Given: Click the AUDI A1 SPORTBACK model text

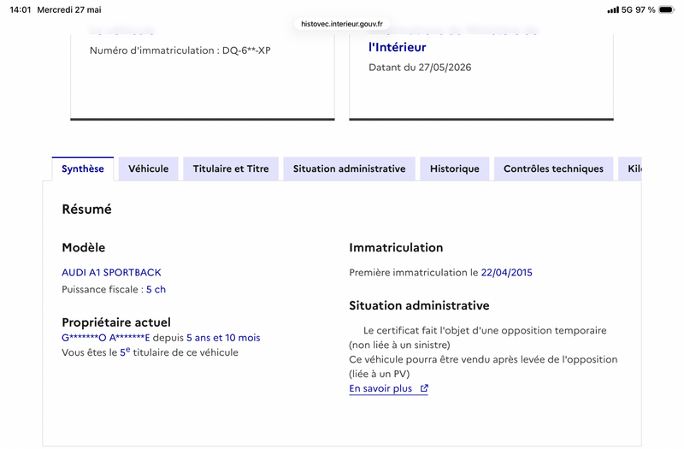Looking at the screenshot, I should (x=111, y=273).
